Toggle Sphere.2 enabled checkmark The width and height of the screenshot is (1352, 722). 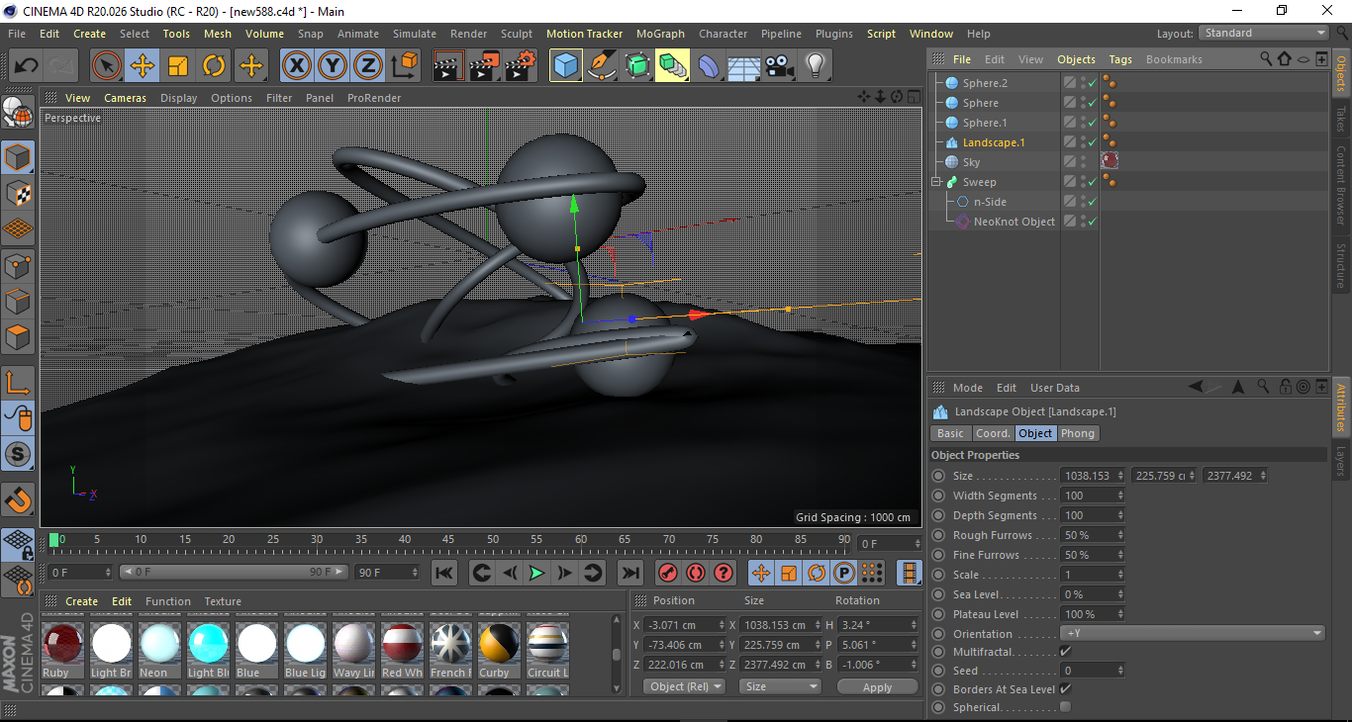pyautogui.click(x=1092, y=83)
